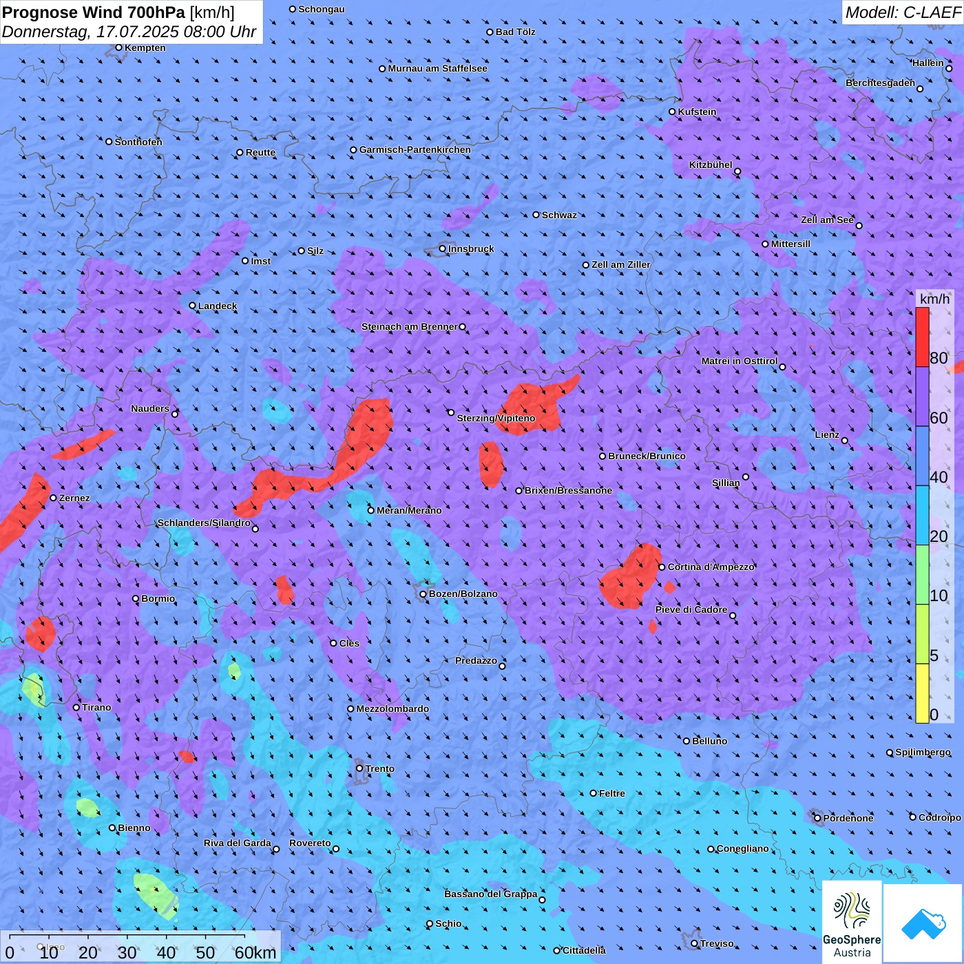Image resolution: width=964 pixels, height=964 pixels.
Task: Click the 'Rovereto' town label
Action: click(x=310, y=843)
